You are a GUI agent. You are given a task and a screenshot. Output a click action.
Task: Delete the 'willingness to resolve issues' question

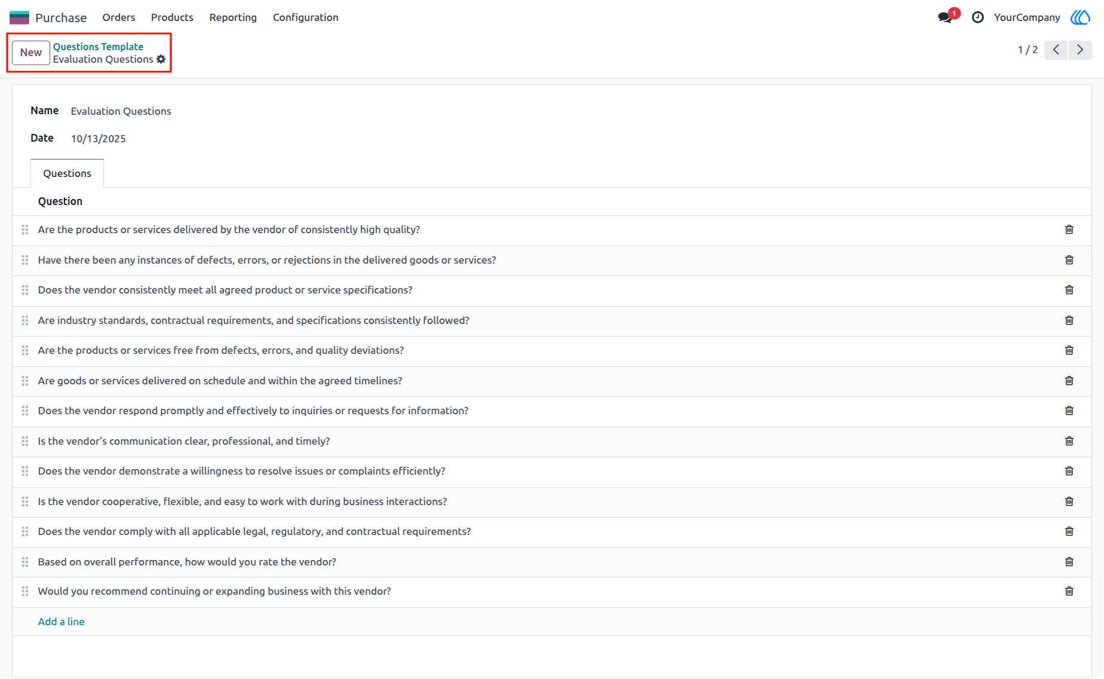coord(1069,471)
